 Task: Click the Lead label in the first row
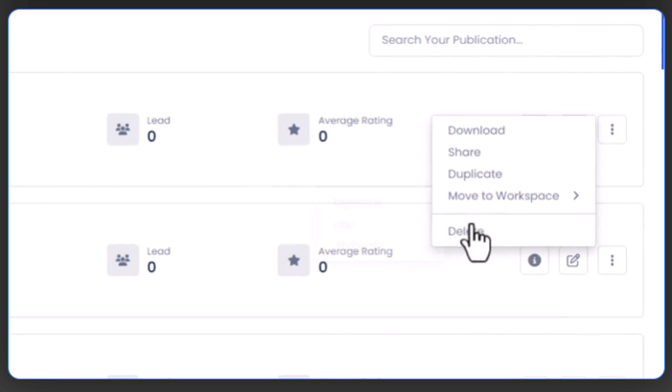pyautogui.click(x=158, y=121)
